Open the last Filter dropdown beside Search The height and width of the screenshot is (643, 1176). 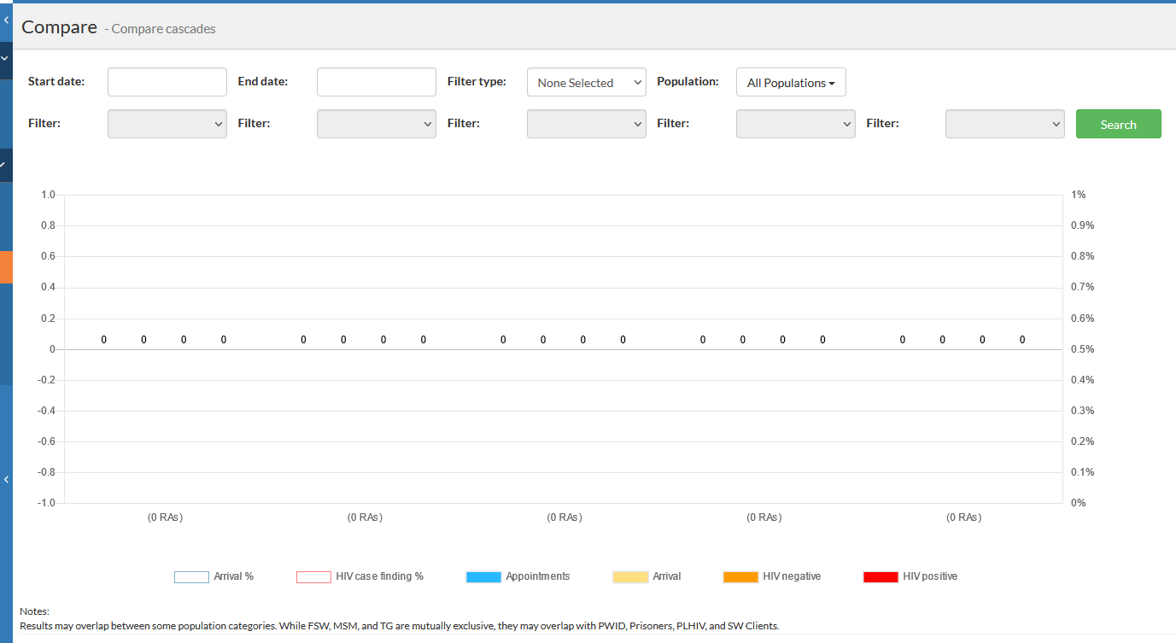(x=1004, y=124)
